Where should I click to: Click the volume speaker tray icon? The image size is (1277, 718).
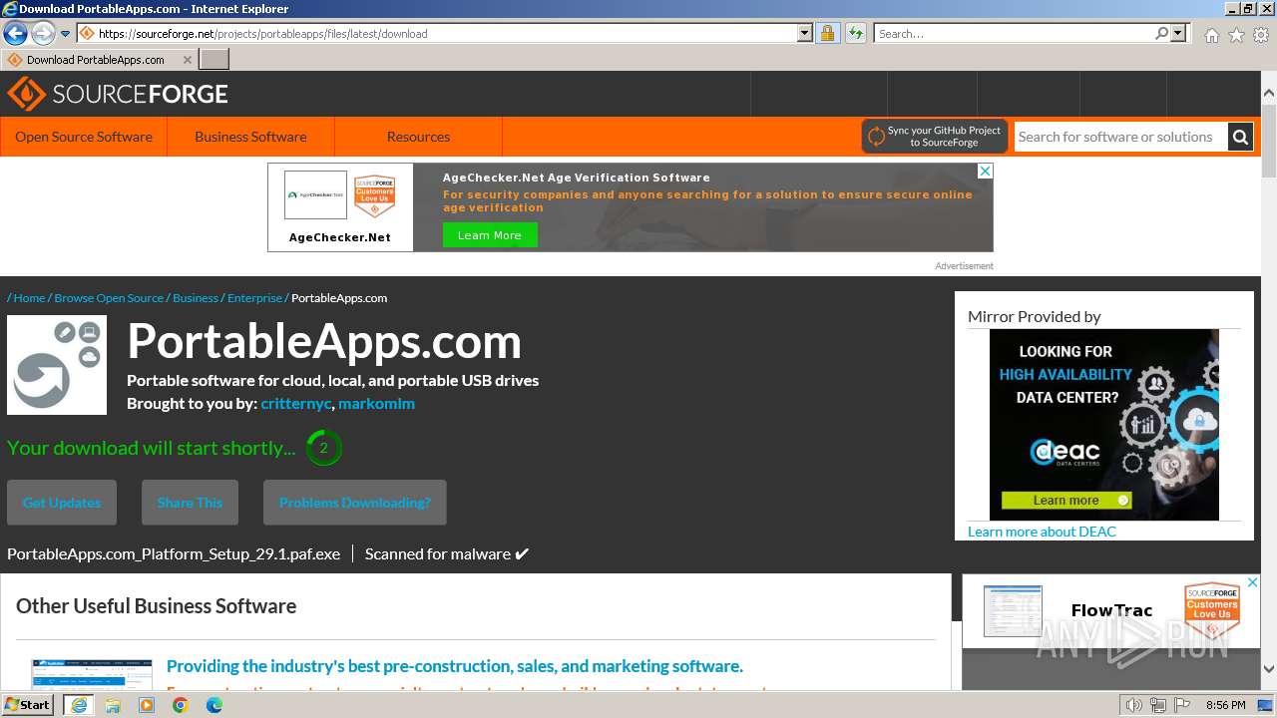pos(1133,705)
